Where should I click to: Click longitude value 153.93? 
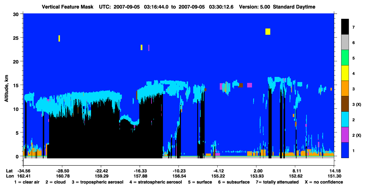256,176
